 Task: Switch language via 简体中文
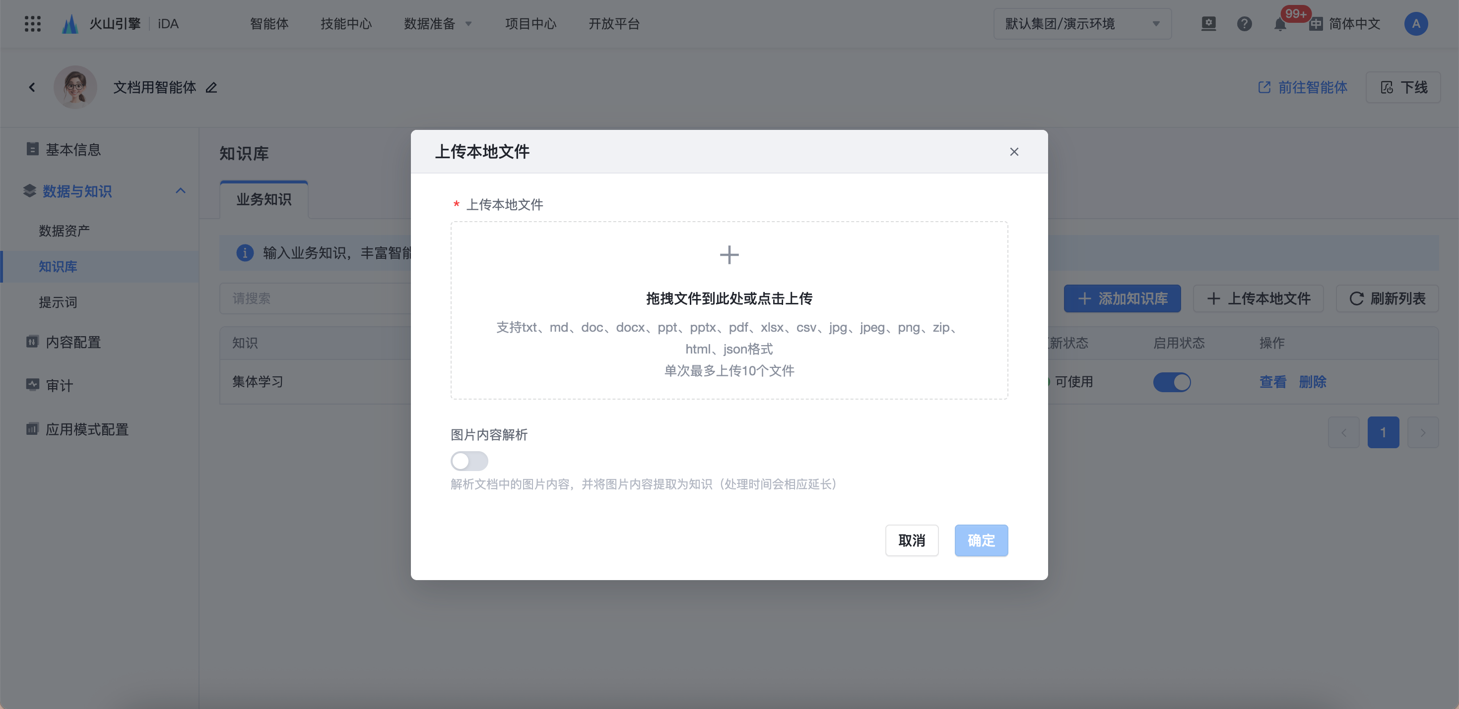tap(1345, 24)
